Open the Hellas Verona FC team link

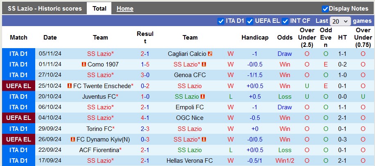pos(190,161)
